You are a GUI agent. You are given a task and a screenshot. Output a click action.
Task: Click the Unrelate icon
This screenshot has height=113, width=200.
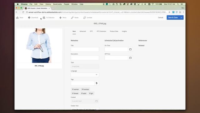click(x=85, y=18)
